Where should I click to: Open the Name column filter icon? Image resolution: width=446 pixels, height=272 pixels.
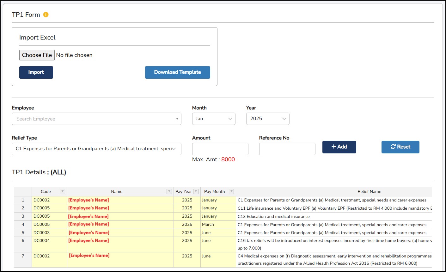coord(169,191)
